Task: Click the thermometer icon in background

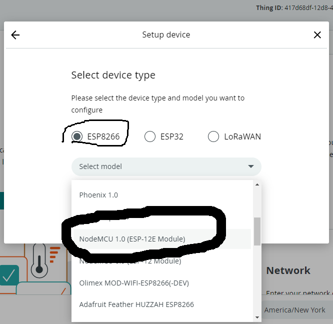Action: pos(39,260)
